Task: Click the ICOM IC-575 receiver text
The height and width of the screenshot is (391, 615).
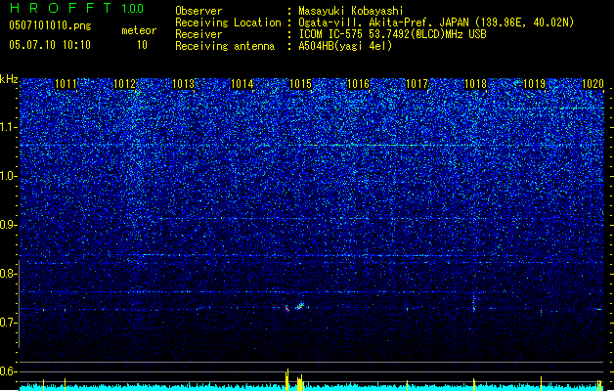Action: pyautogui.click(x=392, y=34)
